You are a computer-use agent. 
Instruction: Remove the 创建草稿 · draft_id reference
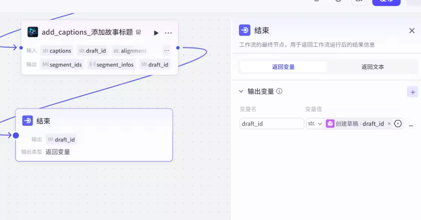click(389, 124)
